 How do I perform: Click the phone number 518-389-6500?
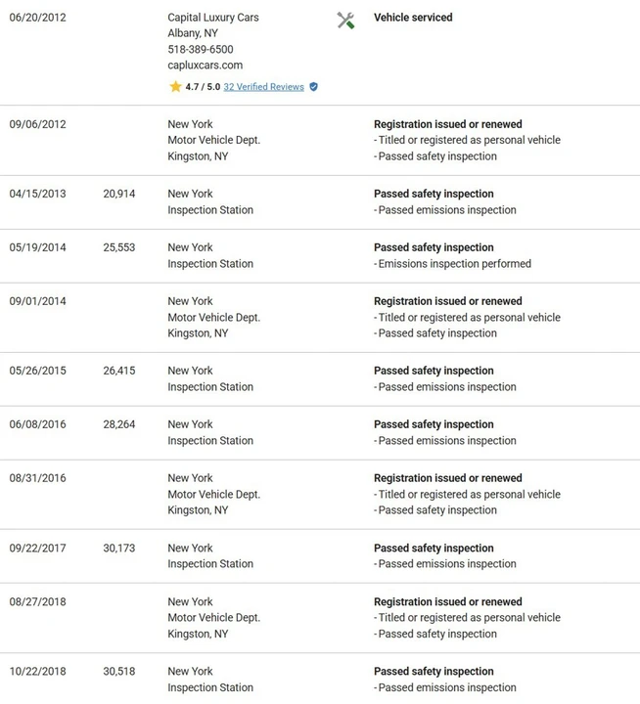(x=201, y=49)
